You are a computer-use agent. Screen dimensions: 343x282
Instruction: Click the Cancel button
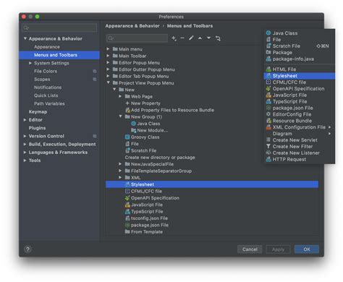point(250,249)
